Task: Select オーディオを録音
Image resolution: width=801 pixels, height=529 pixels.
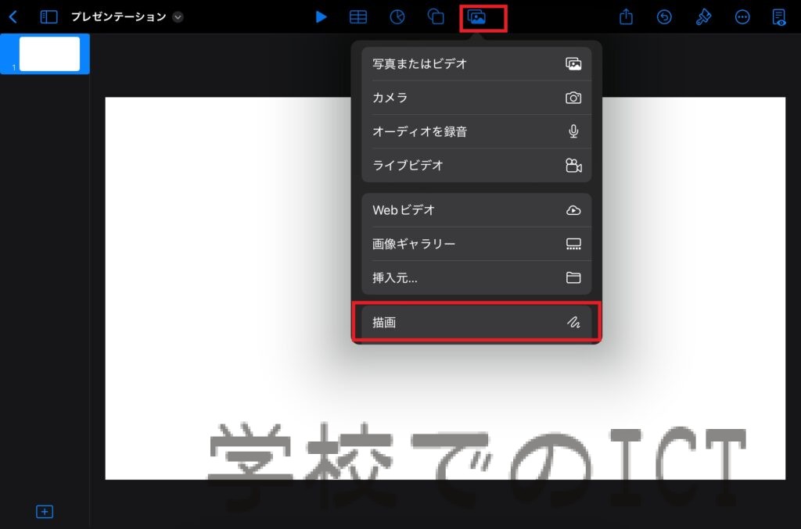Action: (x=476, y=131)
